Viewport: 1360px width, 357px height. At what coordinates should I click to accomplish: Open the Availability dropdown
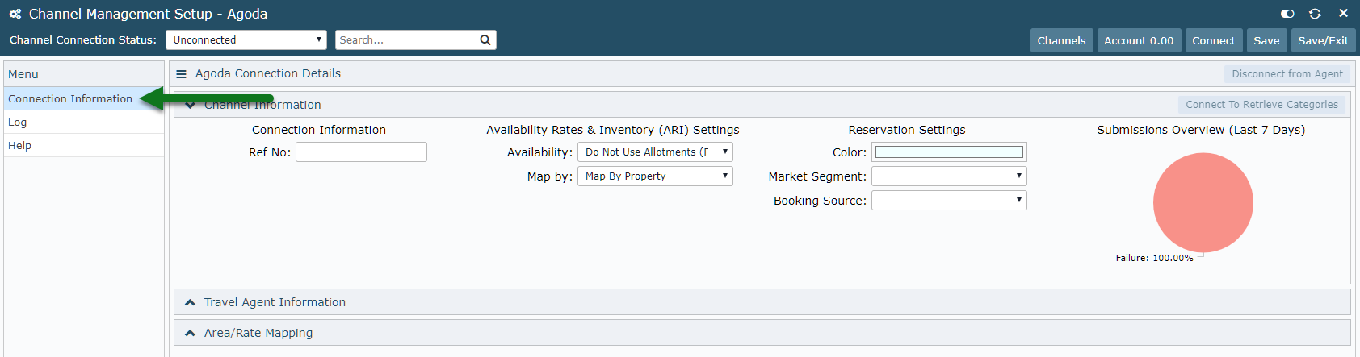coord(655,152)
